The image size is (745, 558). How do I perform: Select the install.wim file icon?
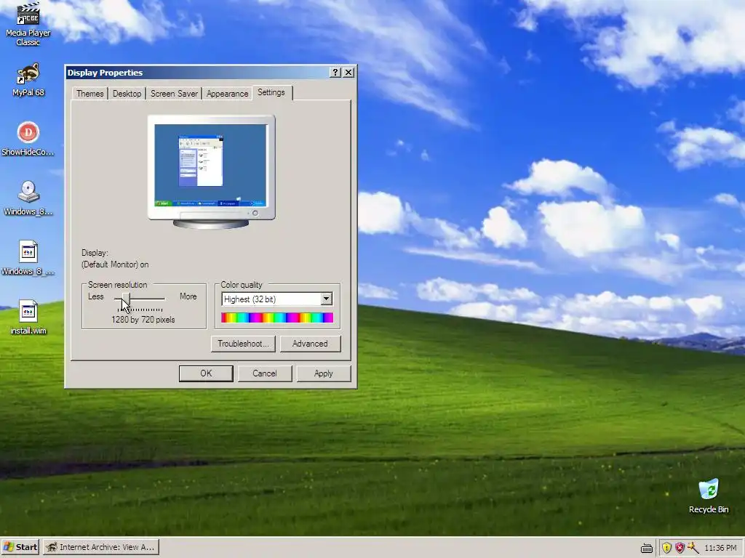point(28,318)
